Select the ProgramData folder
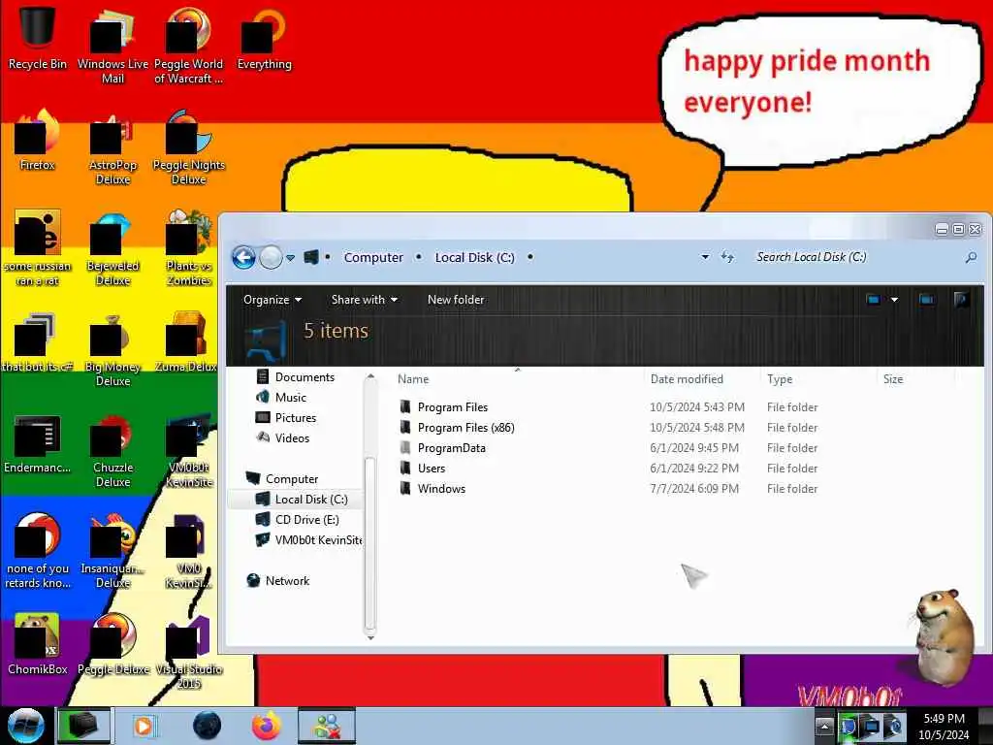 442,448
